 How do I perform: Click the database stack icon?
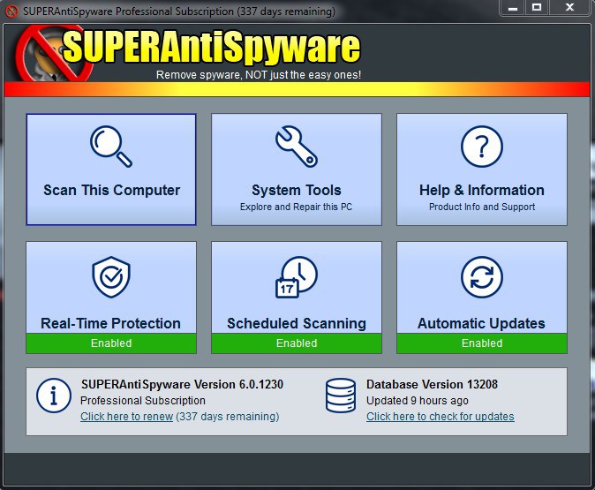(x=341, y=396)
